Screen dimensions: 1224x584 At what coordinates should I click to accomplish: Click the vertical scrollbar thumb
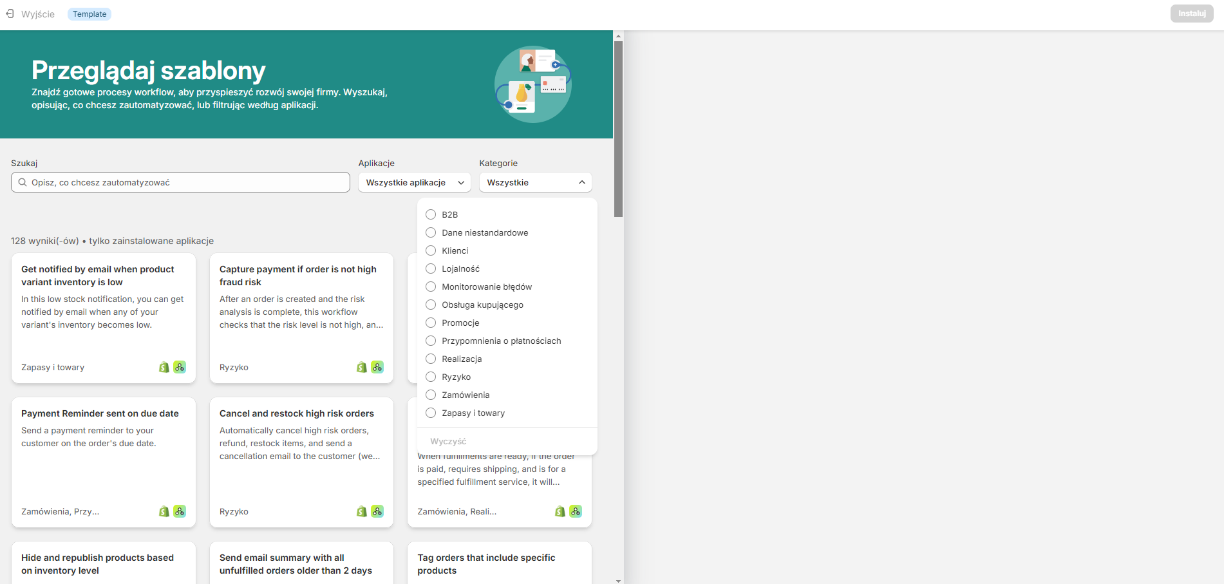(x=618, y=129)
